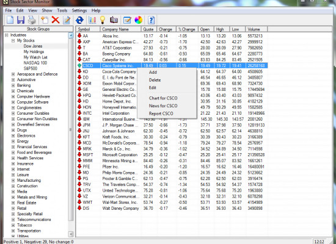This screenshot has width=336, height=244.
Task: Sort by Company Name column header
Action: click(x=120, y=29)
